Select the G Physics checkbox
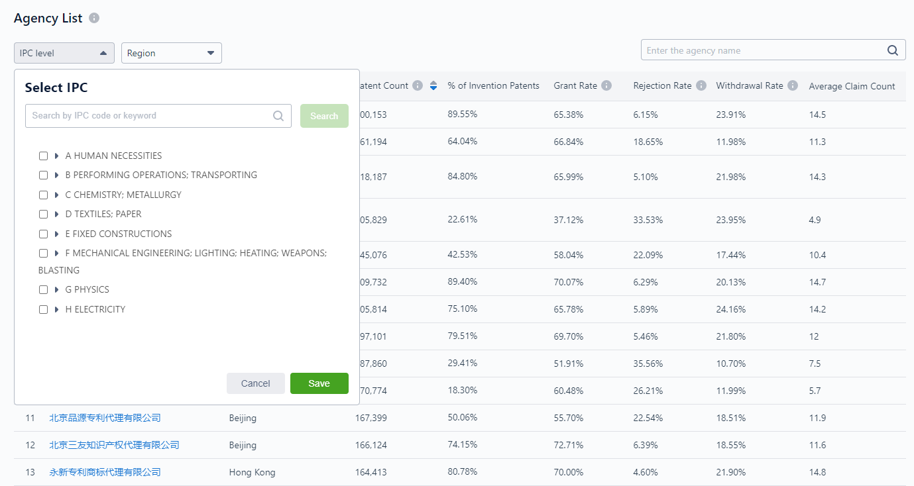This screenshot has height=486, width=914. point(43,290)
